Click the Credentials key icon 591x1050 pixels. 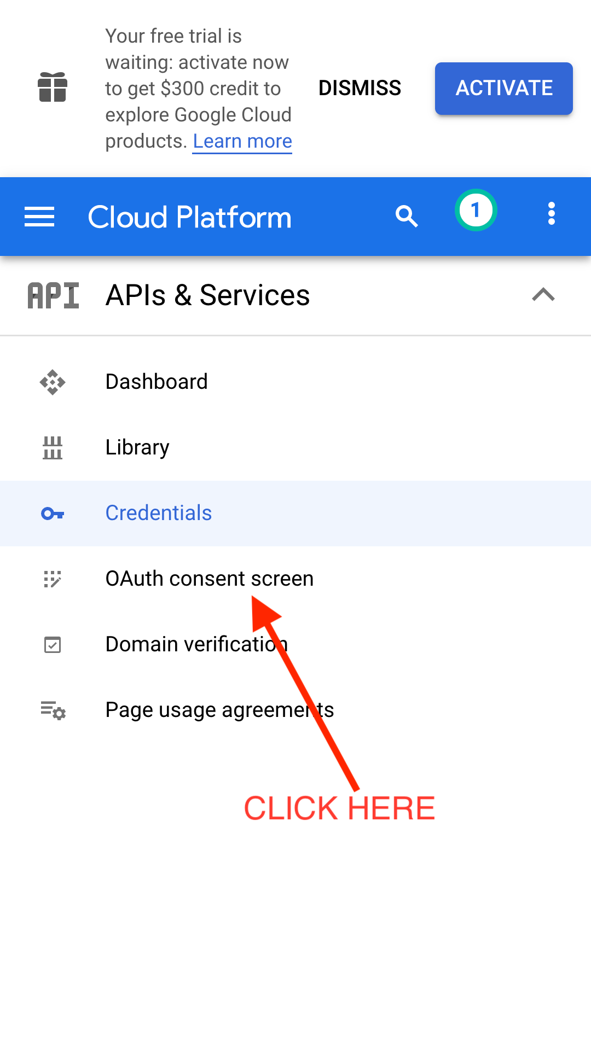point(53,514)
